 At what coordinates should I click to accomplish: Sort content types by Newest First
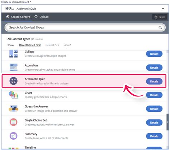(52, 45)
